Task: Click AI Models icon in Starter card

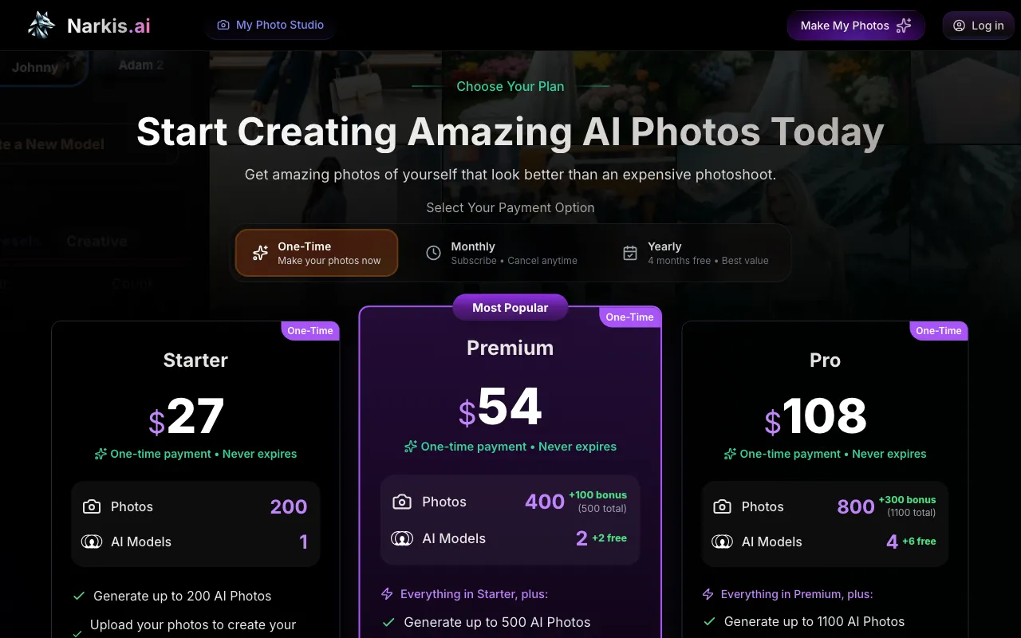Action: pyautogui.click(x=92, y=542)
